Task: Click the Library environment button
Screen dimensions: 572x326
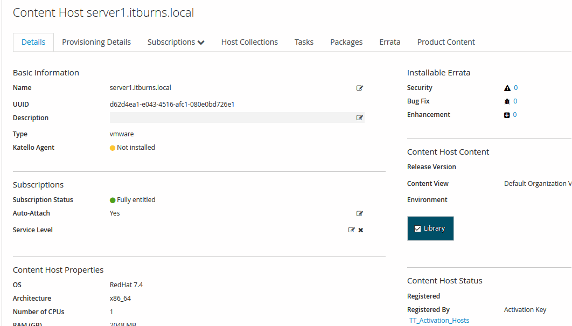Action: pos(430,228)
